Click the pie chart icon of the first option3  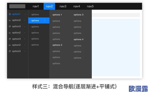pyautogui.click(x=10, y=26)
